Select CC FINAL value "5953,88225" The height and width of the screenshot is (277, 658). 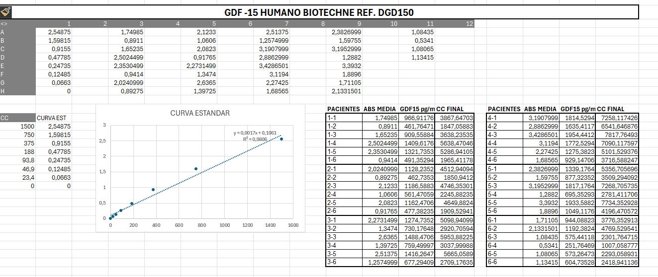tap(455, 237)
